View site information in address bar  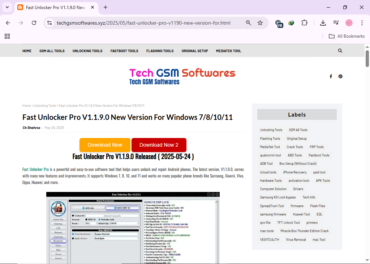pyautogui.click(x=50, y=23)
